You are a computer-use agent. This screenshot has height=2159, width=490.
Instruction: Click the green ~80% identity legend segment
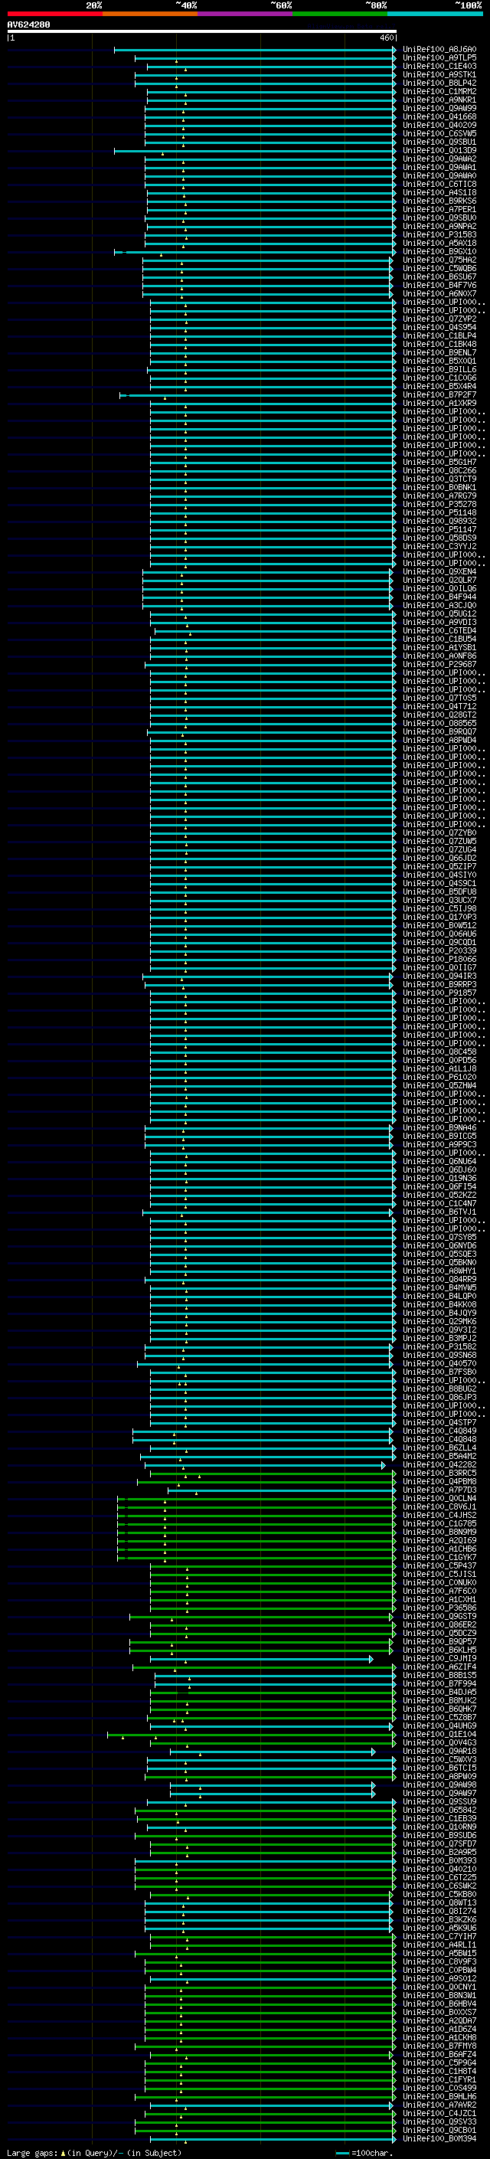click(340, 15)
